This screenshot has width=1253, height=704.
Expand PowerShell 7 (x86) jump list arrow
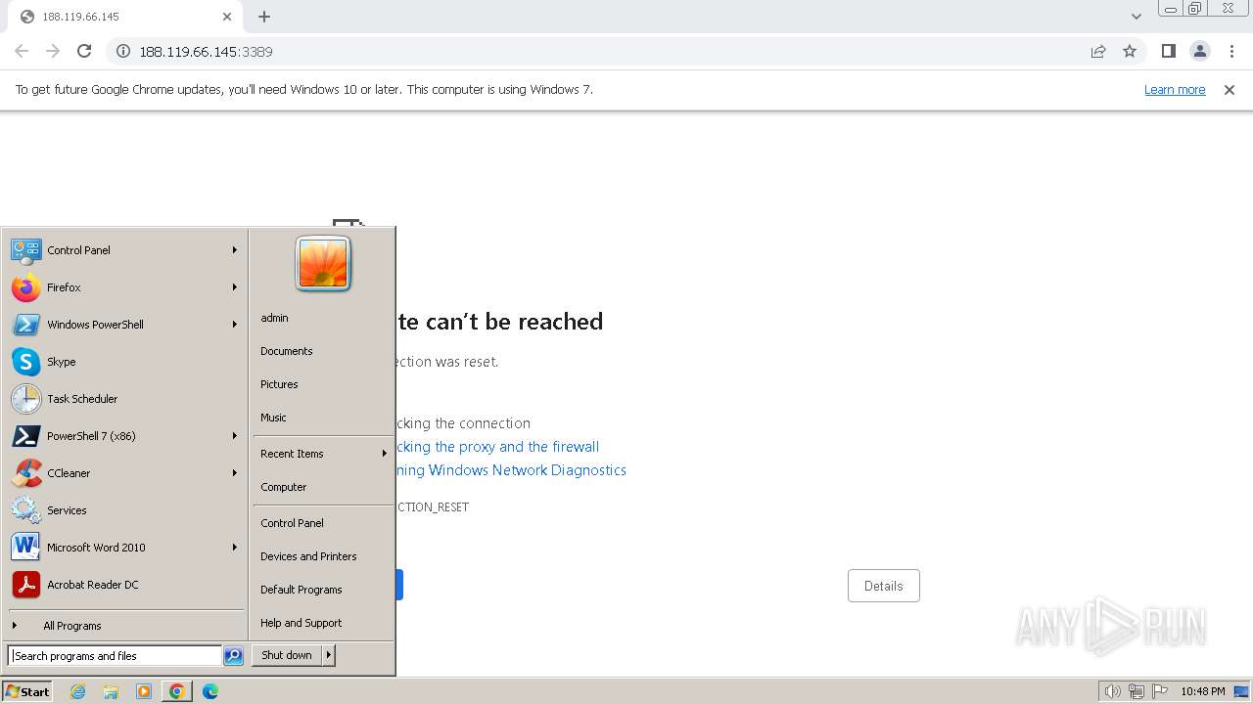coord(235,436)
